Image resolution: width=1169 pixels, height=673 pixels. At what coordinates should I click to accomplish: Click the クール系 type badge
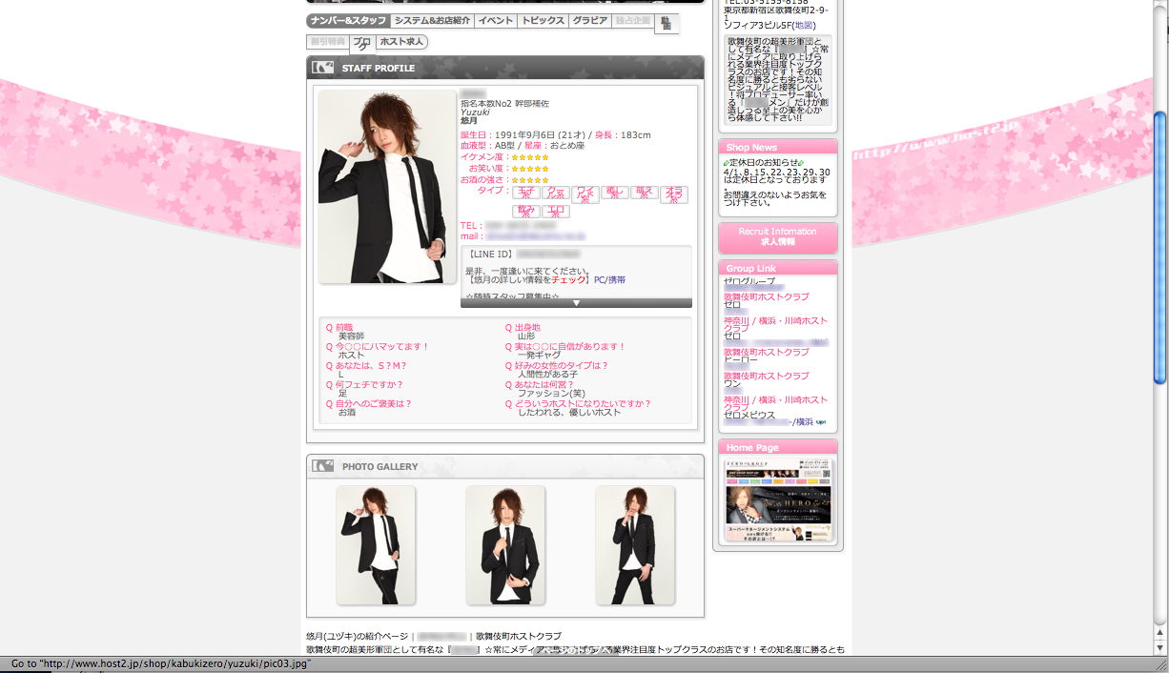pos(556,194)
